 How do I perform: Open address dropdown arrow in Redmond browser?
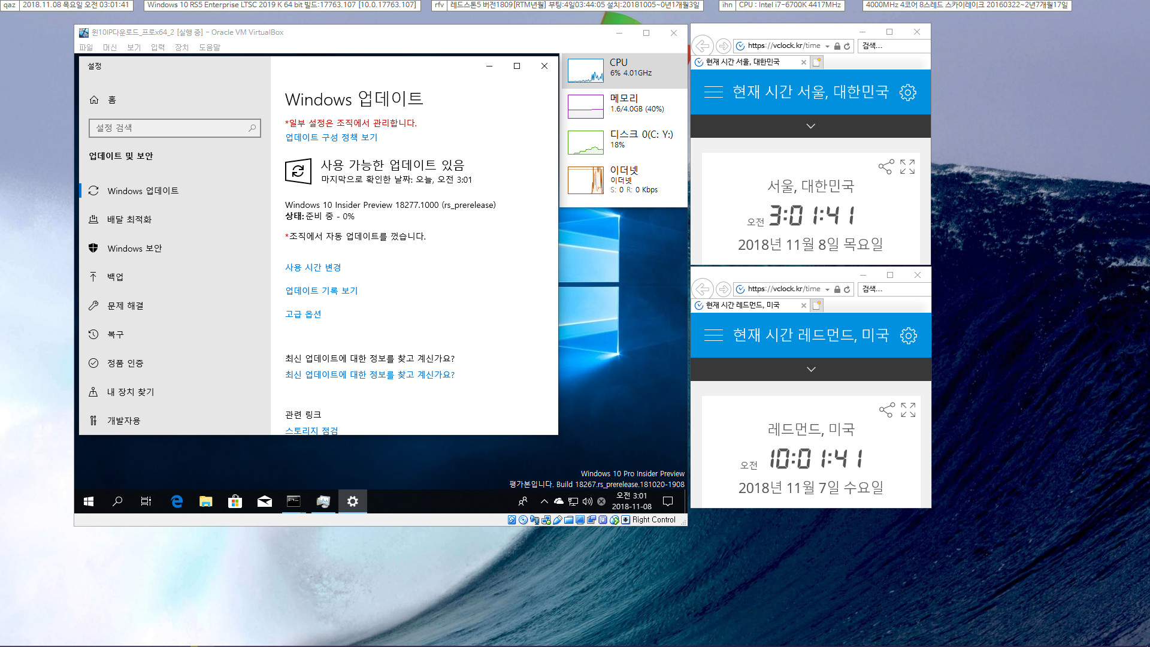coord(827,289)
